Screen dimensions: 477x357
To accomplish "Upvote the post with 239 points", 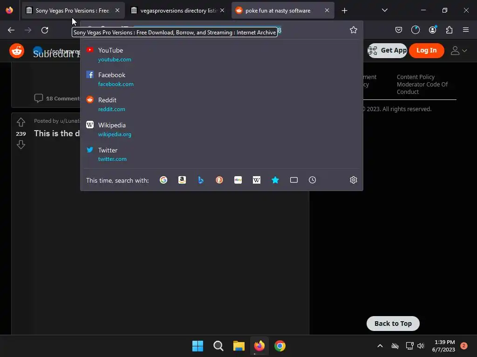I will click(20, 122).
